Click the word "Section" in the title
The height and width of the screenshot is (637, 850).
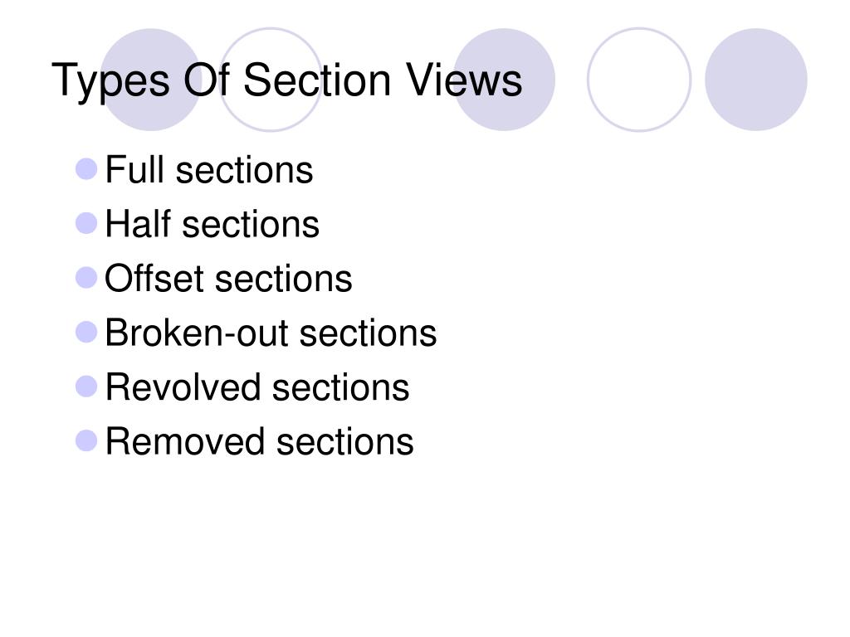tap(317, 80)
